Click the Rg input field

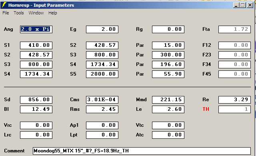coord(168,29)
